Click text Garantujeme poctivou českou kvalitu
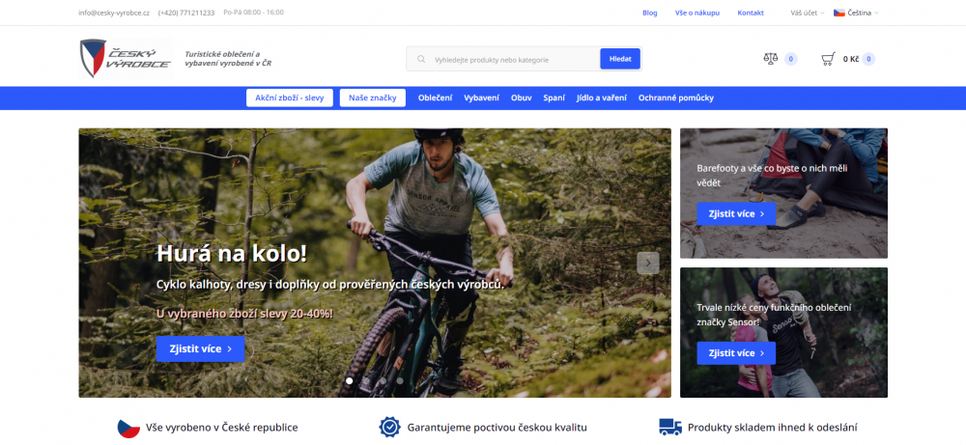Image resolution: width=966 pixels, height=445 pixels. [x=497, y=428]
